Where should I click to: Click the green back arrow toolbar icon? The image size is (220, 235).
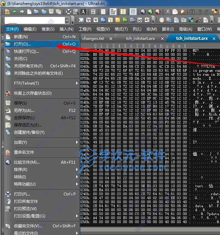[15, 11]
